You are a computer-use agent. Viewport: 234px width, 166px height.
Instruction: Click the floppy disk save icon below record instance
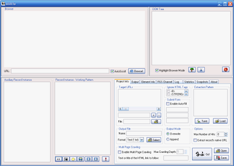click(81, 159)
